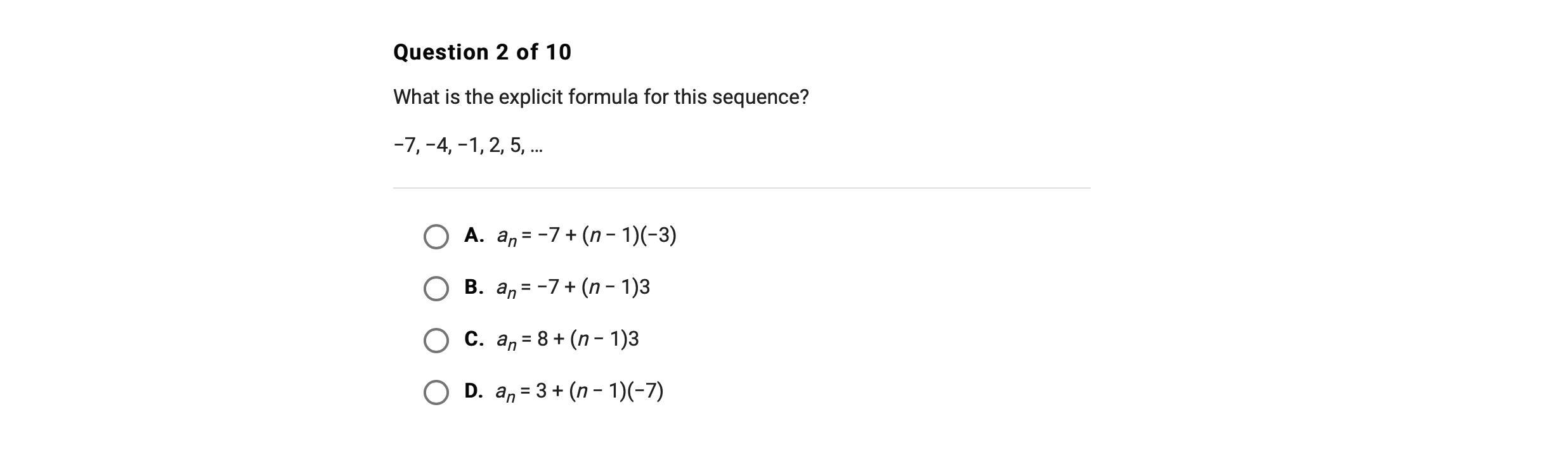Click the horizontal divider above the answers
The height and width of the screenshot is (452, 1560).
tap(741, 188)
